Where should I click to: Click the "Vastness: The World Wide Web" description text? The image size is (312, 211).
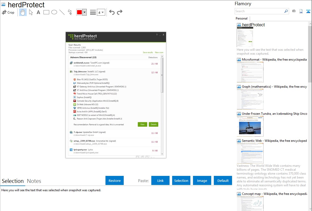(271, 177)
